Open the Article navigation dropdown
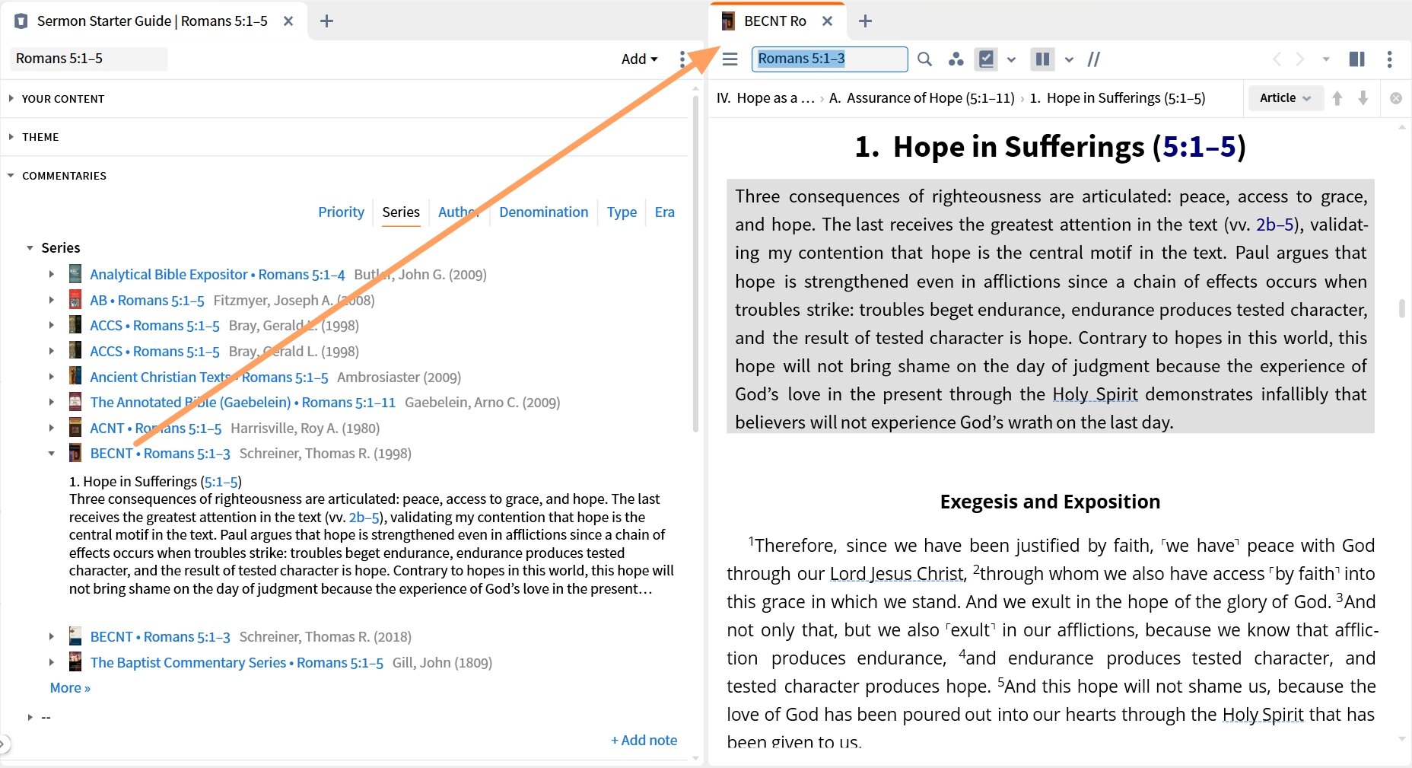This screenshot has width=1412, height=768. click(1285, 98)
